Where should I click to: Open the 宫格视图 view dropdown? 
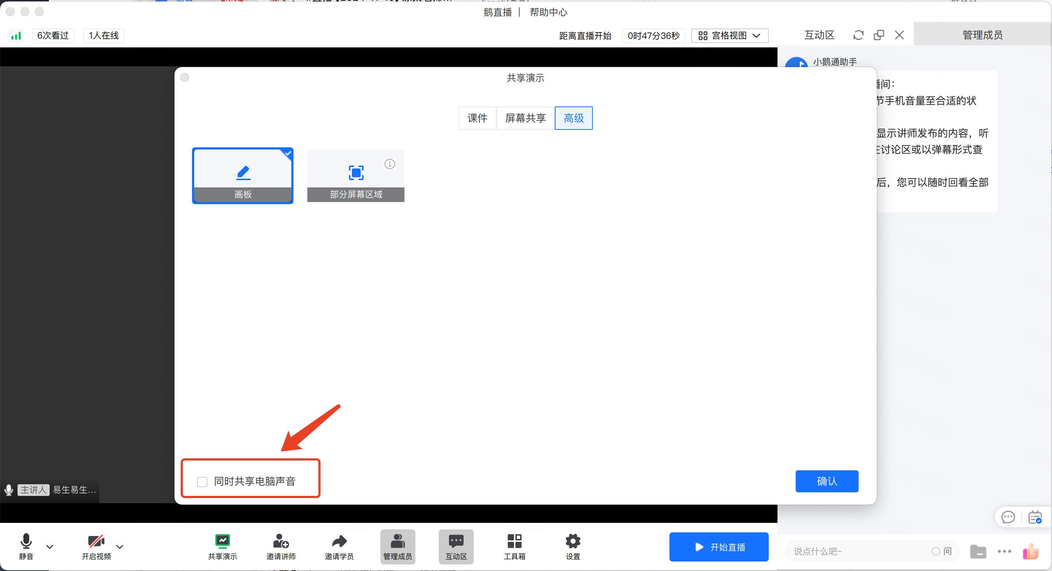point(730,35)
